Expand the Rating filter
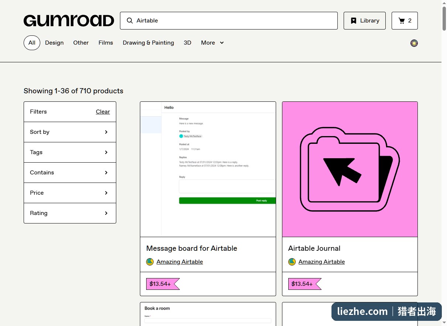 coord(70,213)
